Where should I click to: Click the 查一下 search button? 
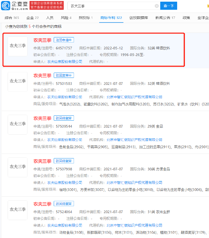(169, 6)
